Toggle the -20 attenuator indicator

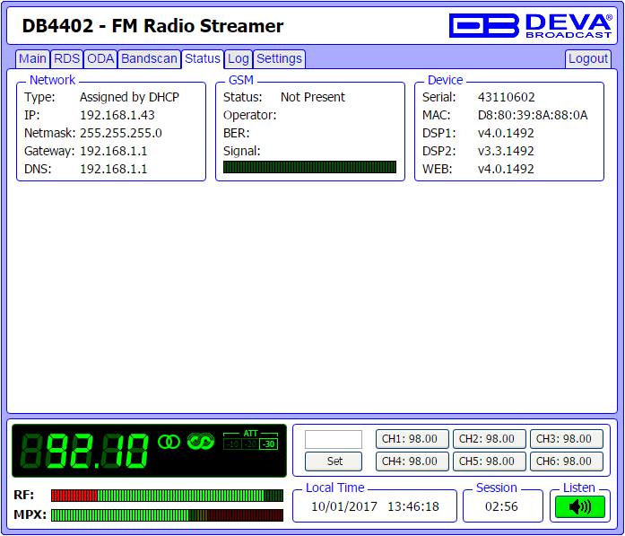(x=250, y=444)
